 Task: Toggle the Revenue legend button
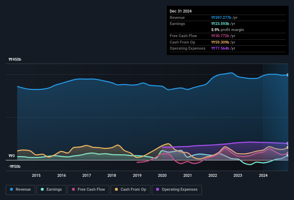click(20, 190)
